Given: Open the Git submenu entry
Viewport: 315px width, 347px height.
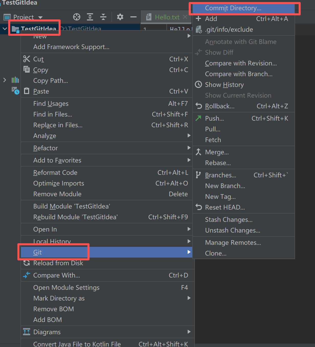Looking at the screenshot, I should tap(106, 252).
